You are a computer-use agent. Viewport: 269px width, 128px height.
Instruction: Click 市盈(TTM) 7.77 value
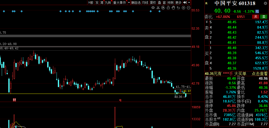[264, 124]
